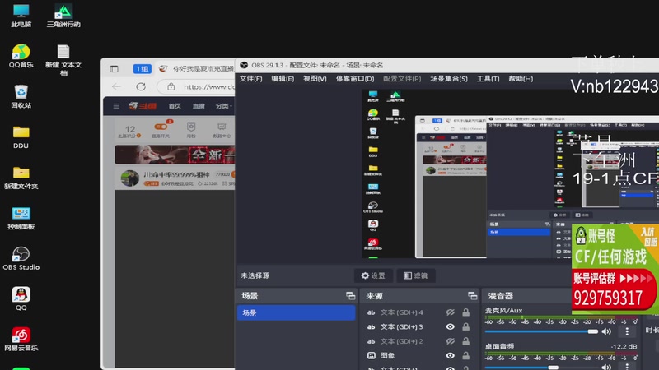Toggle the lock on 文本 (GDI+) 2
The height and width of the screenshot is (370, 659).
(465, 341)
